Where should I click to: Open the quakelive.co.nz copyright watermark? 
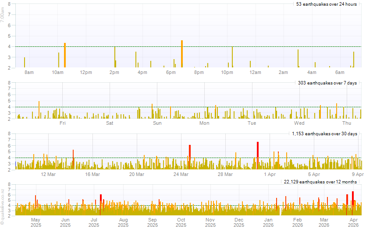tap(3, 206)
